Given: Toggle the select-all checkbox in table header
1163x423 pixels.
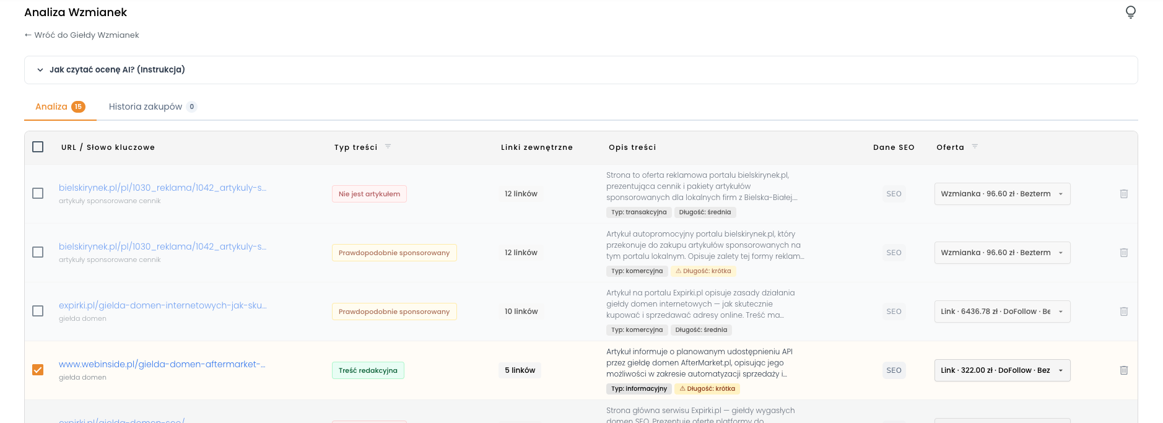Looking at the screenshot, I should tap(38, 147).
